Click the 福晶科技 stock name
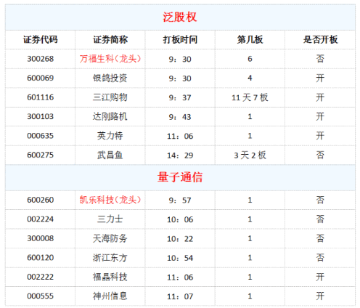Screen dimensions: 360x308 pyautogui.click(x=110, y=277)
